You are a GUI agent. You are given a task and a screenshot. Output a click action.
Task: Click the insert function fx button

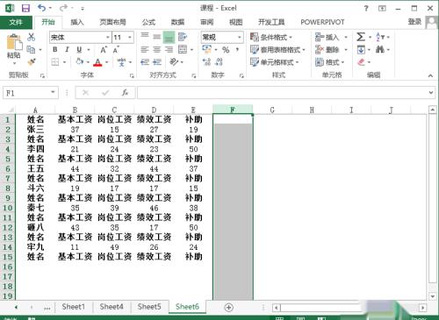pyautogui.click(x=126, y=93)
